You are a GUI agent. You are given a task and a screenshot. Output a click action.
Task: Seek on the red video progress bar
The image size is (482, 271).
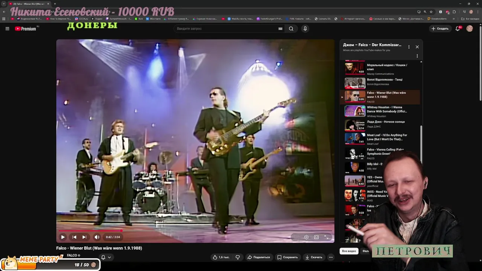[195, 230]
